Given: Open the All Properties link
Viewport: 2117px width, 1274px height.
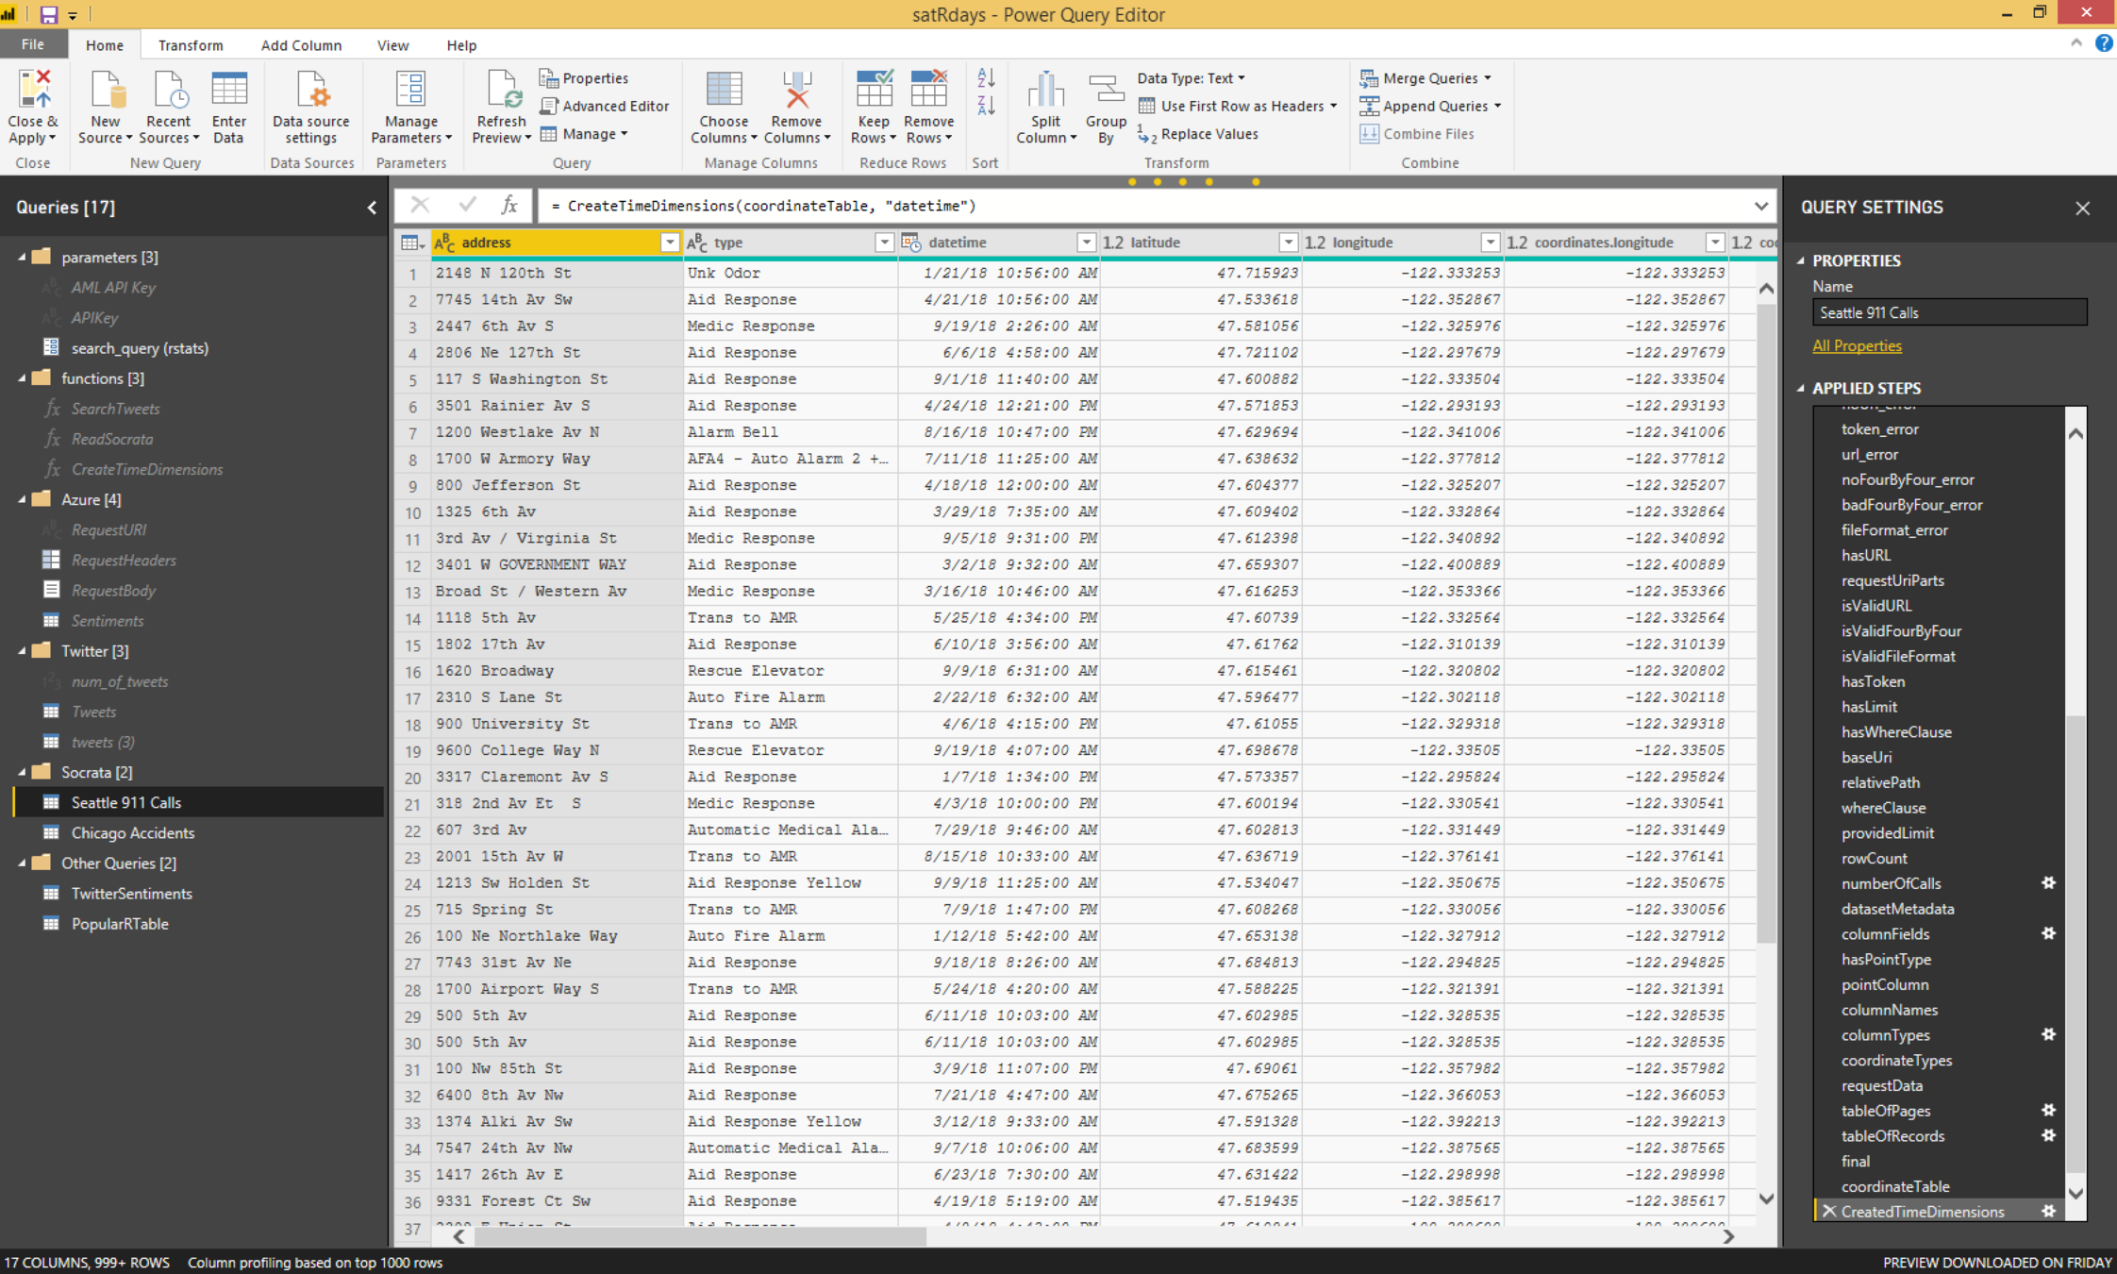Looking at the screenshot, I should coord(1856,345).
